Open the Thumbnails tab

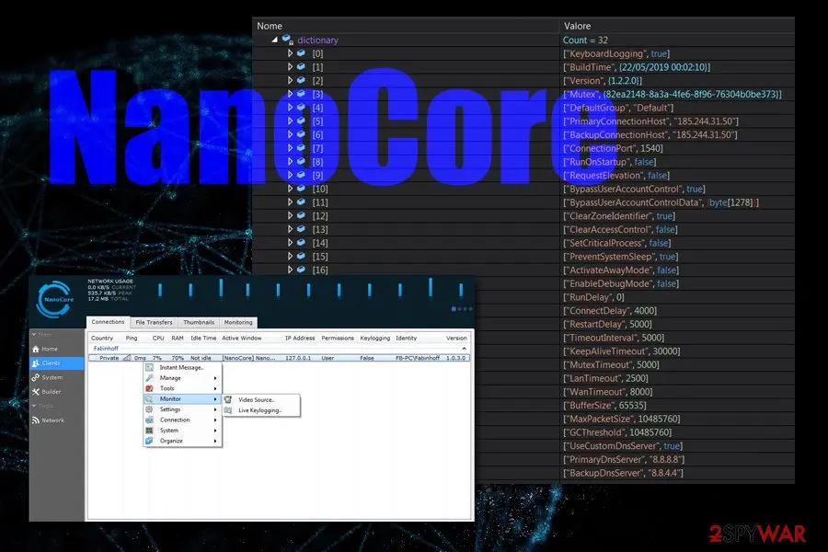click(199, 322)
